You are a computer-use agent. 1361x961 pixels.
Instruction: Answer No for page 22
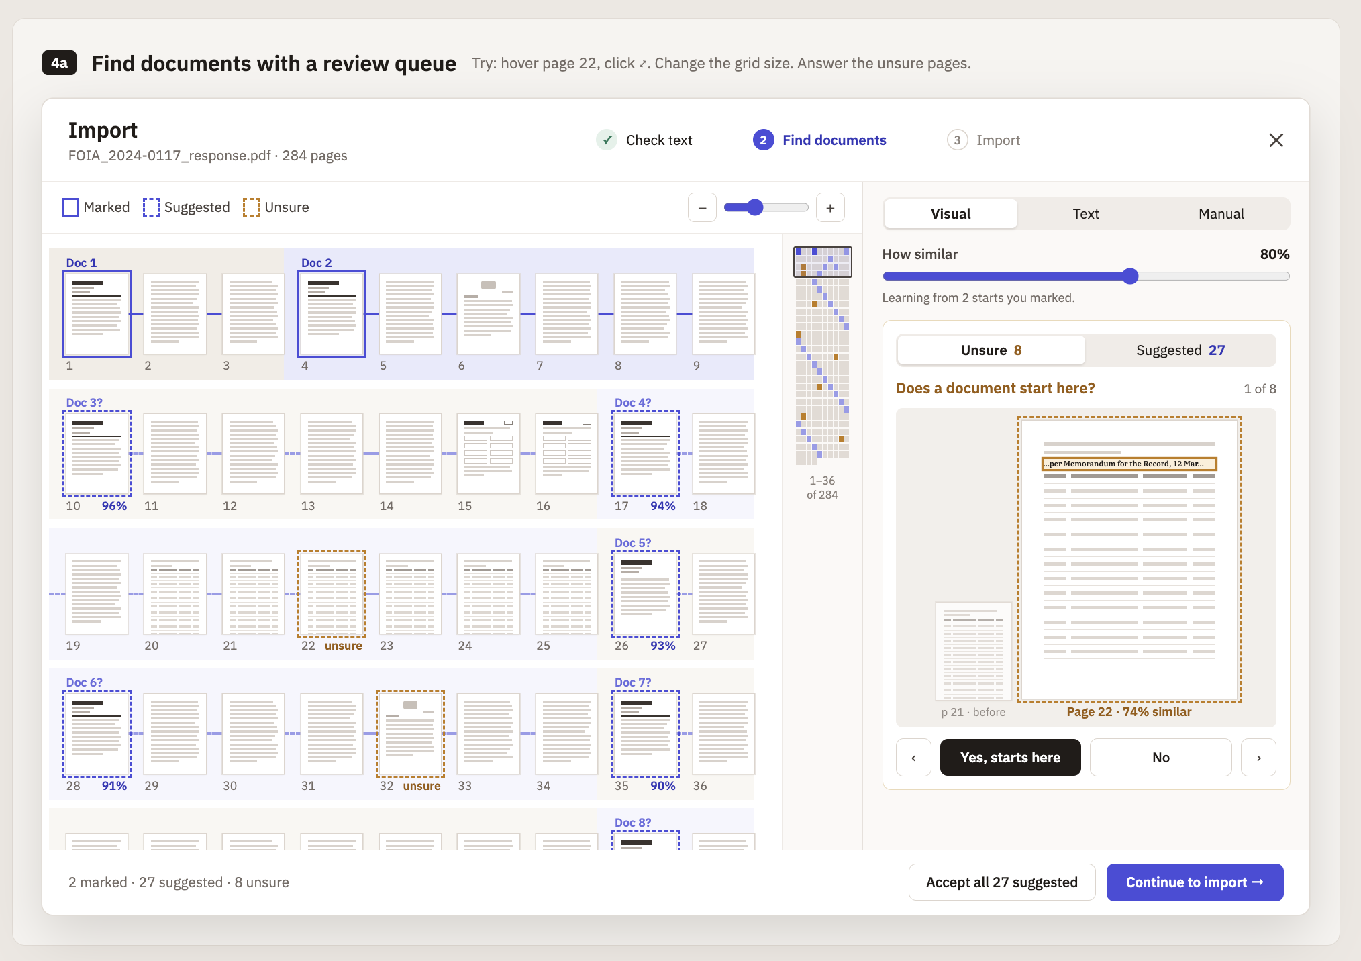pyautogui.click(x=1160, y=758)
